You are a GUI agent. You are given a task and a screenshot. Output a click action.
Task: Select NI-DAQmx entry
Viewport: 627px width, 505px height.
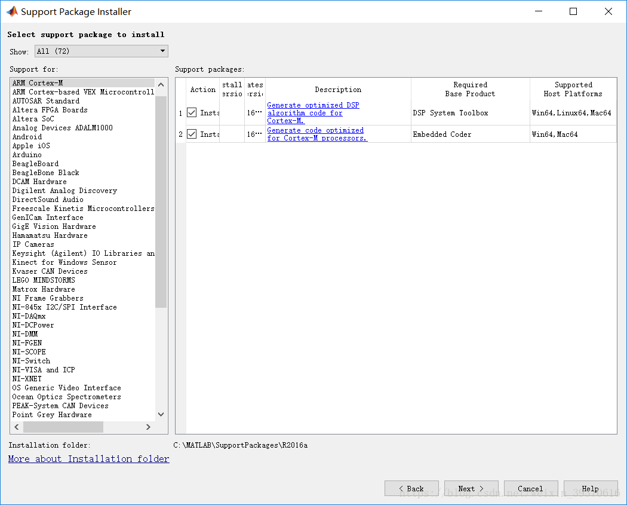83,316
